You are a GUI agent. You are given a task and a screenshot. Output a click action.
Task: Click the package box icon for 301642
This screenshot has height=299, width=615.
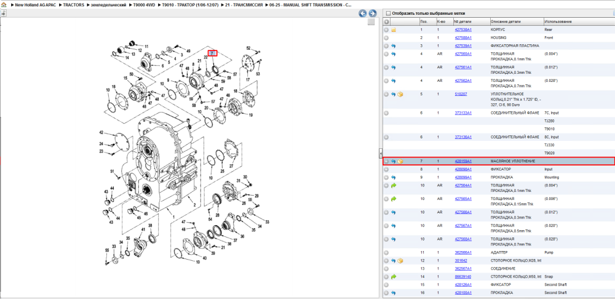point(400,260)
